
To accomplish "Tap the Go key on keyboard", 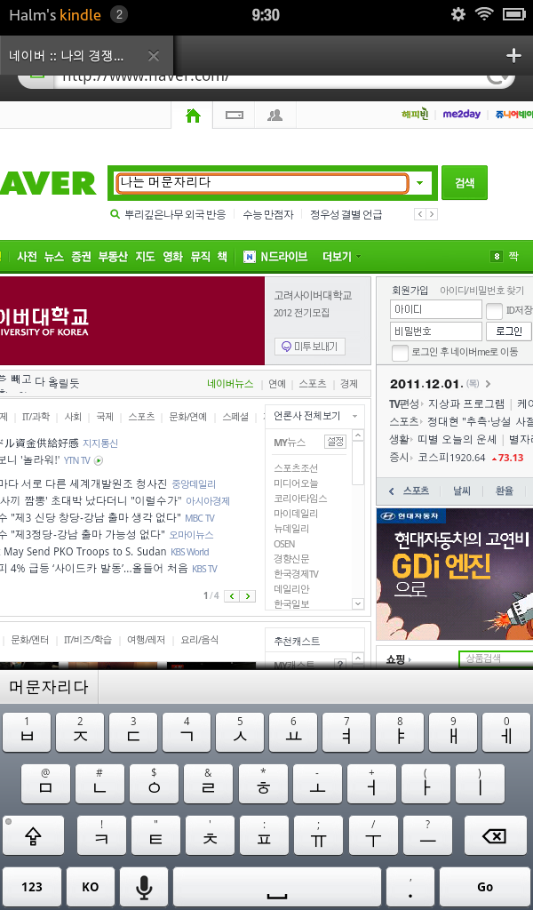I will (x=485, y=887).
